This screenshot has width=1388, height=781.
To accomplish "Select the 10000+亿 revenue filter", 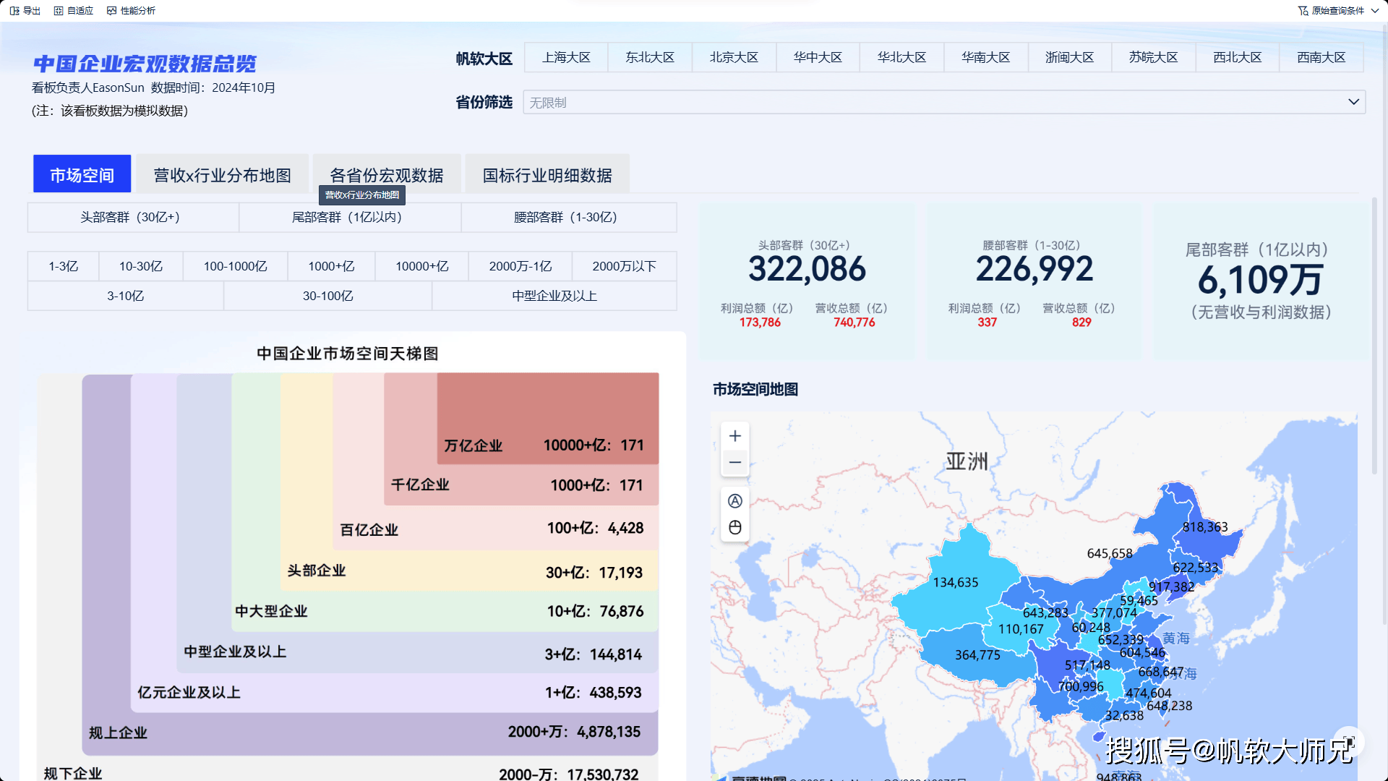I will click(421, 266).
